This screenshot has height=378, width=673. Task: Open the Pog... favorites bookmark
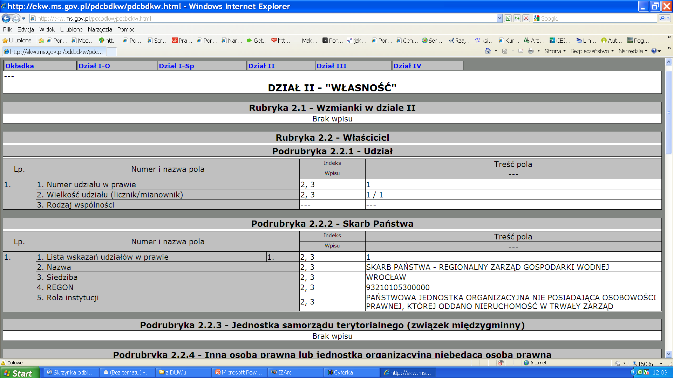click(638, 41)
